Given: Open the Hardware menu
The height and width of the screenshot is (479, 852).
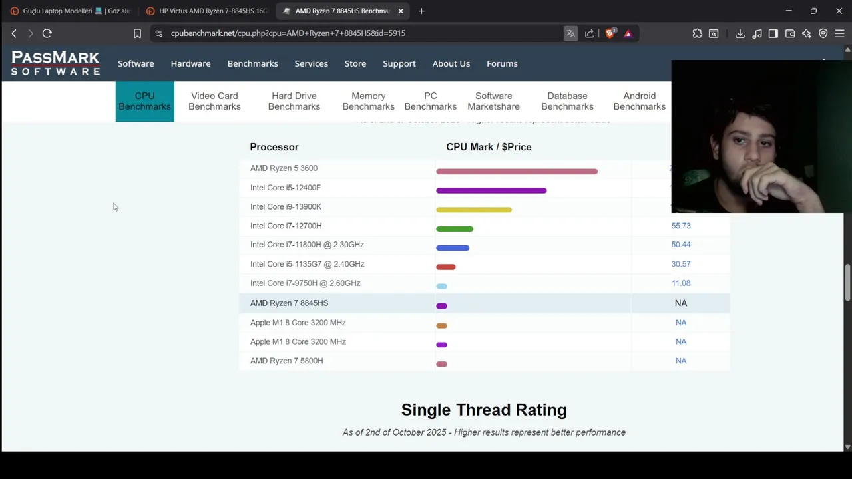Looking at the screenshot, I should click(x=190, y=63).
